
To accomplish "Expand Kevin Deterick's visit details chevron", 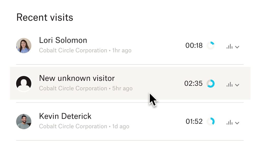I will click(x=237, y=123).
